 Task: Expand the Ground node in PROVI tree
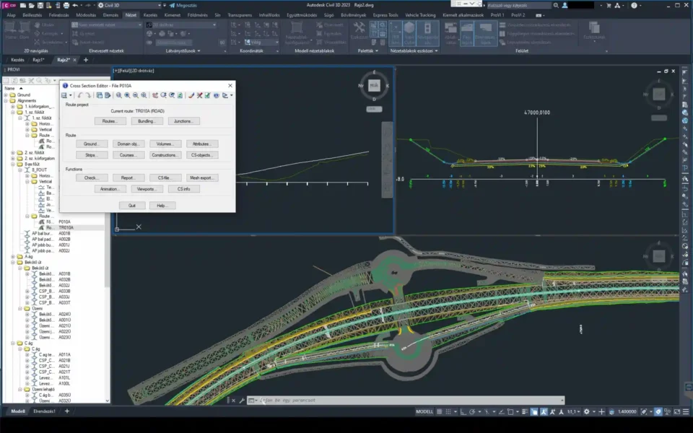(x=6, y=95)
